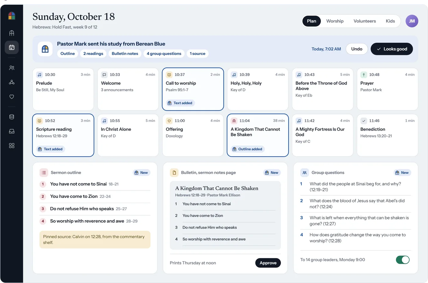This screenshot has width=428, height=283.
Task: Open the Bulletin notes chip
Action: coord(125,54)
